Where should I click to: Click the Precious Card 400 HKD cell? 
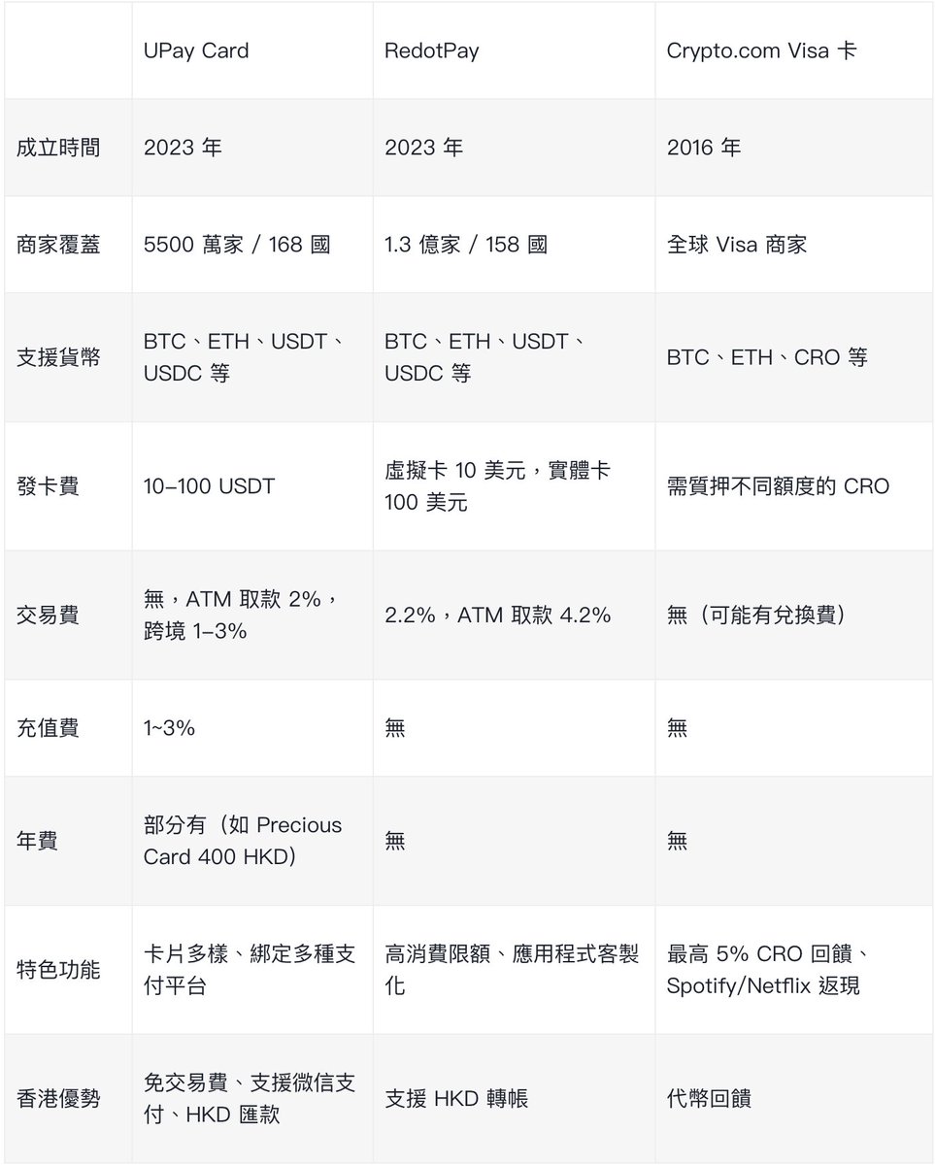[x=243, y=841]
